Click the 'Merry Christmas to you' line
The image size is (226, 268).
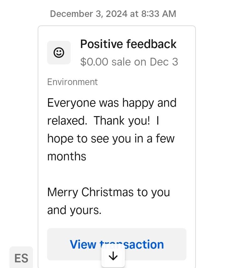pyautogui.click(x=109, y=192)
